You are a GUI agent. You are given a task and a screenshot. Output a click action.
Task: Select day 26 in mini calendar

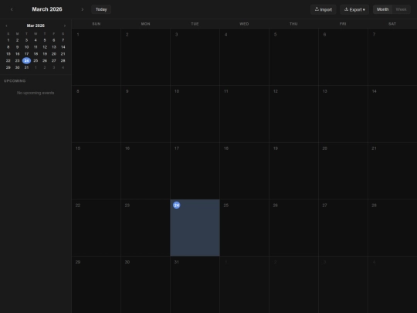click(45, 61)
